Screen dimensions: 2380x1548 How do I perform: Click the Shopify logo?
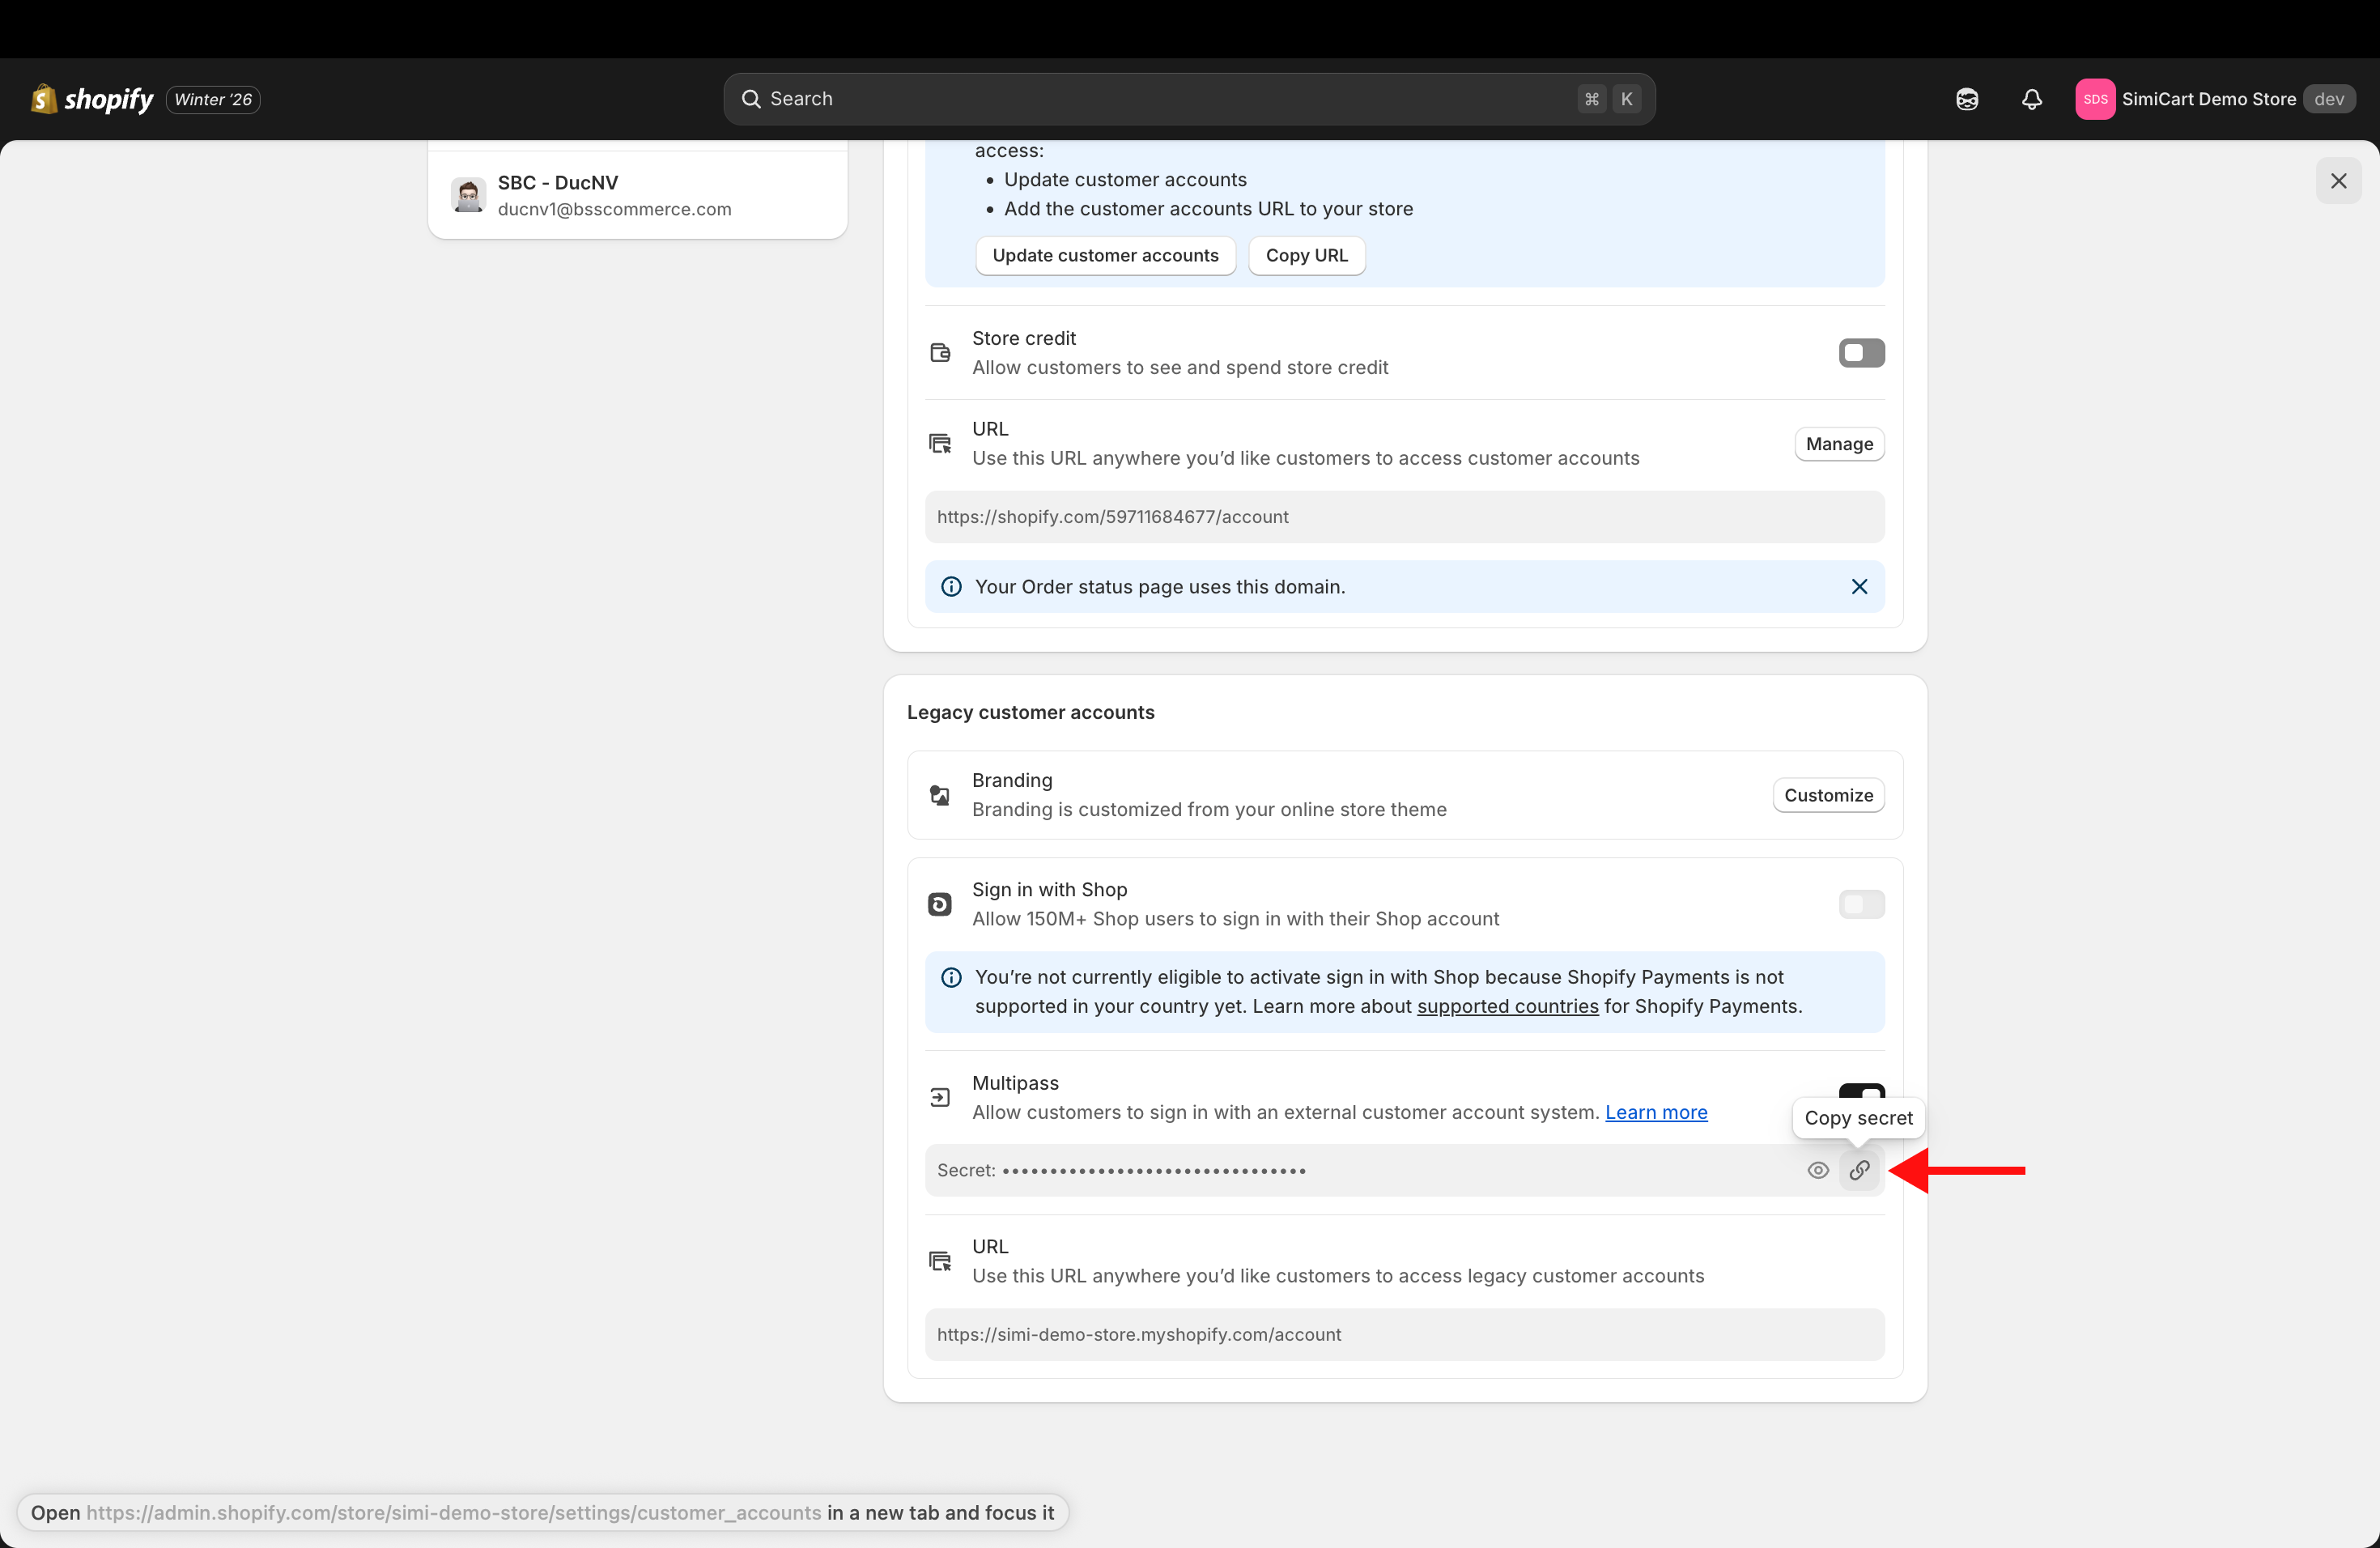click(x=92, y=99)
